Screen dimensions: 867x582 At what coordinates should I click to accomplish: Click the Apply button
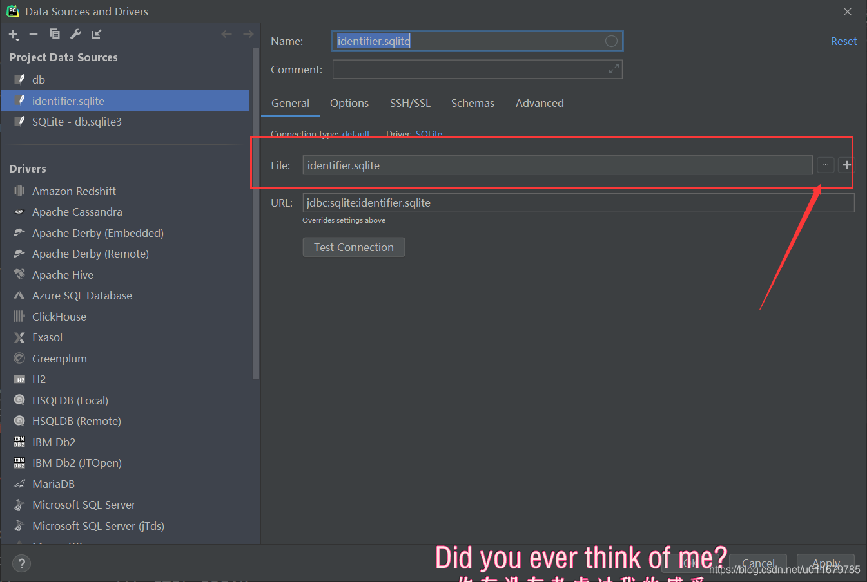pyautogui.click(x=826, y=563)
